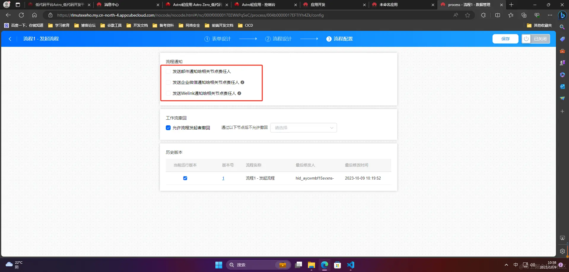
Task: Open step 1 表单设计
Action: click(217, 39)
